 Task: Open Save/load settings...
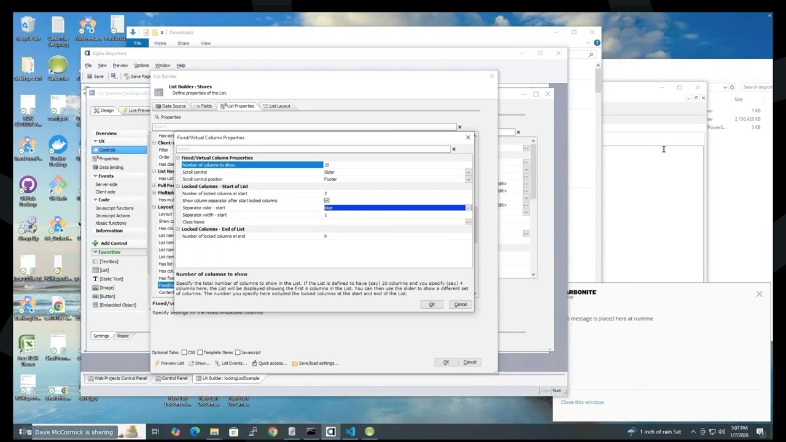(316, 363)
